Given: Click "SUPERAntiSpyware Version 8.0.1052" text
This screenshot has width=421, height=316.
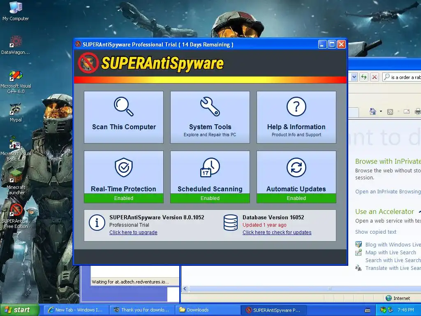Looking at the screenshot, I should [x=157, y=217].
